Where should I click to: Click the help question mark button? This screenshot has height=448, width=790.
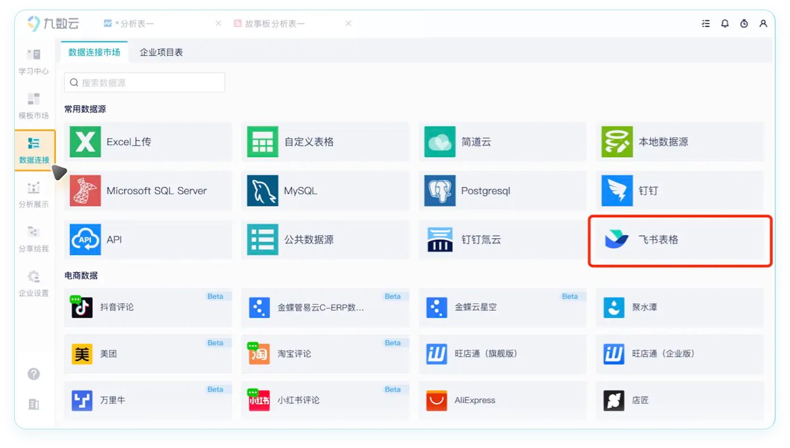tap(33, 373)
